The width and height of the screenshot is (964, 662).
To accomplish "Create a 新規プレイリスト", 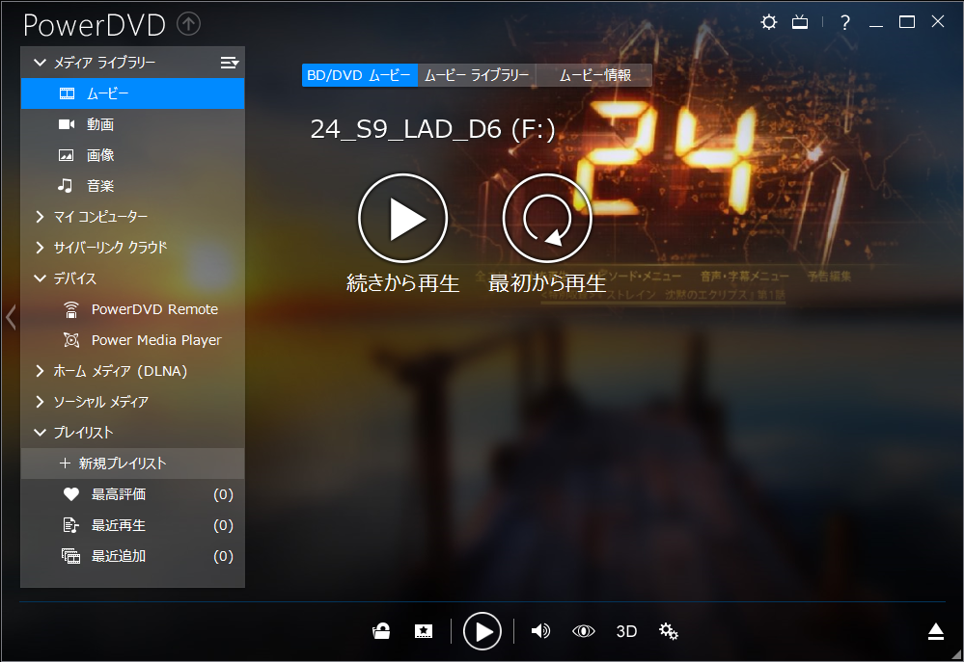I will [133, 463].
